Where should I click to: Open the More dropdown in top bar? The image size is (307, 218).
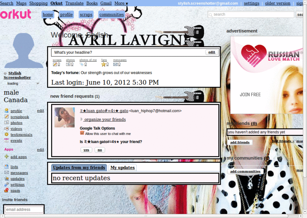[121, 3]
